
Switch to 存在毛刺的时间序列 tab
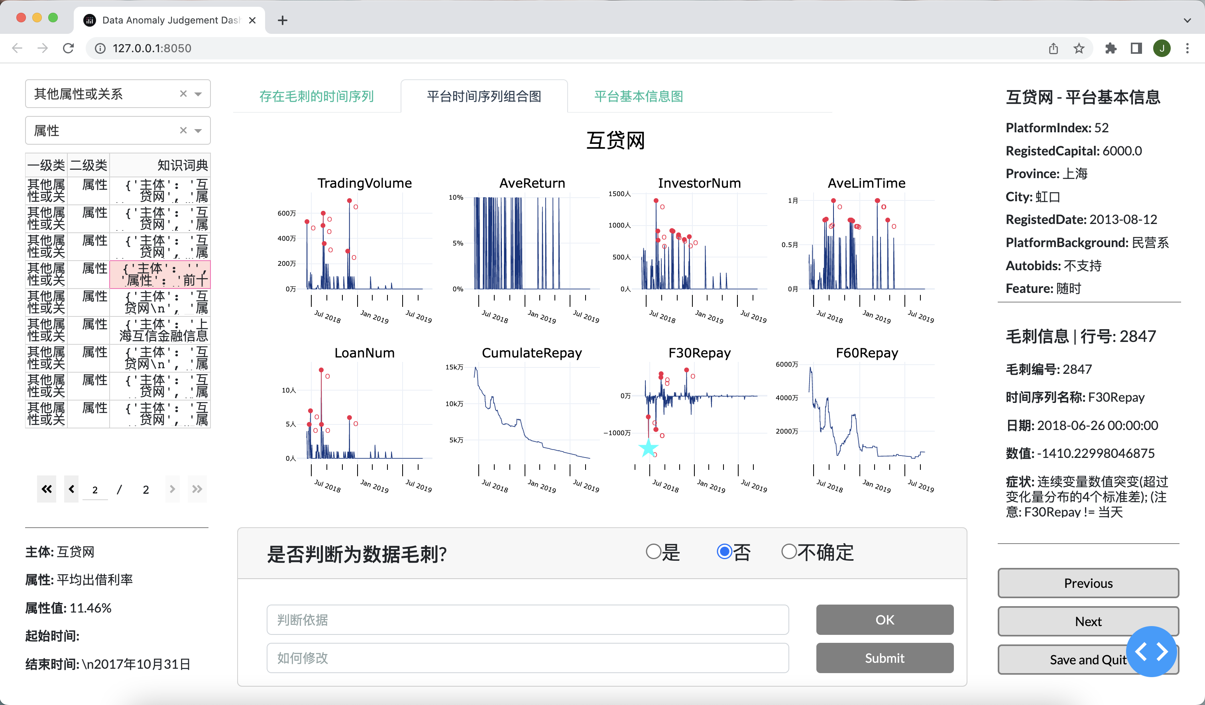(x=316, y=96)
